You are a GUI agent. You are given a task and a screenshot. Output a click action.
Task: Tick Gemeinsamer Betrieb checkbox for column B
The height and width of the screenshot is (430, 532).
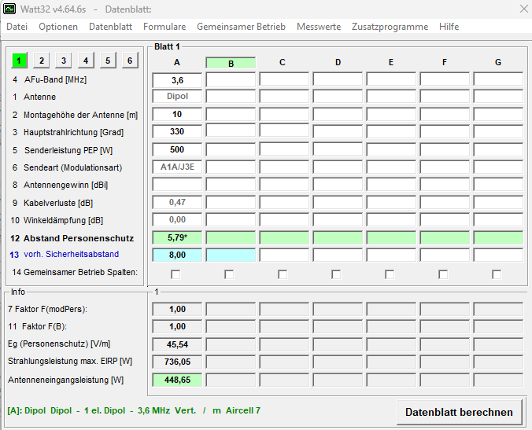pyautogui.click(x=229, y=274)
